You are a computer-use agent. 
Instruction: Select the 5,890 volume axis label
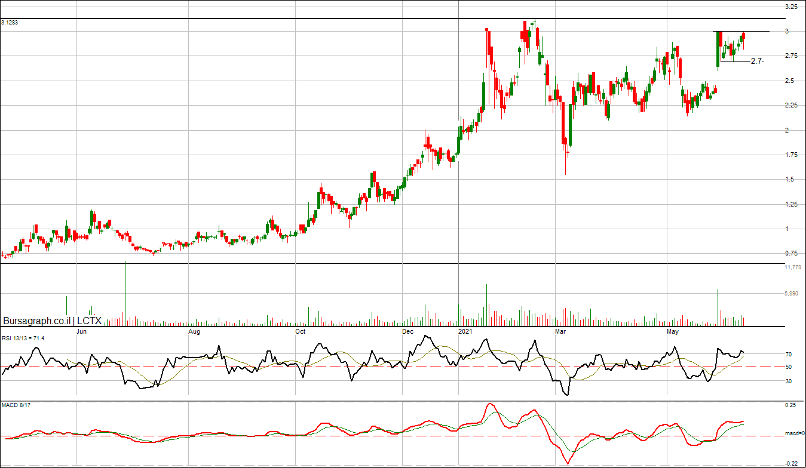point(792,294)
